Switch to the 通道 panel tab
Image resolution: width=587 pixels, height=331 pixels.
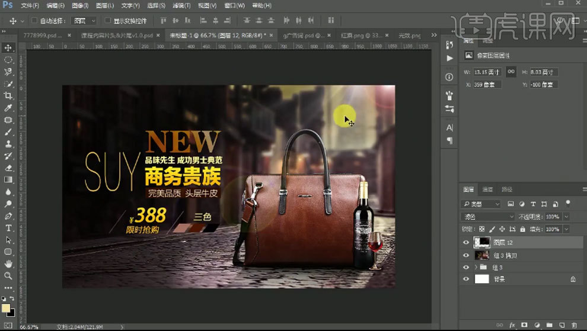point(487,190)
